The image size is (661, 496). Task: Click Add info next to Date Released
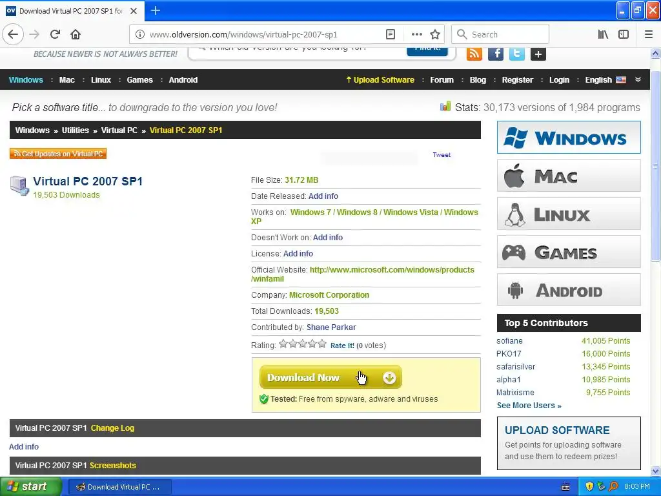323,196
